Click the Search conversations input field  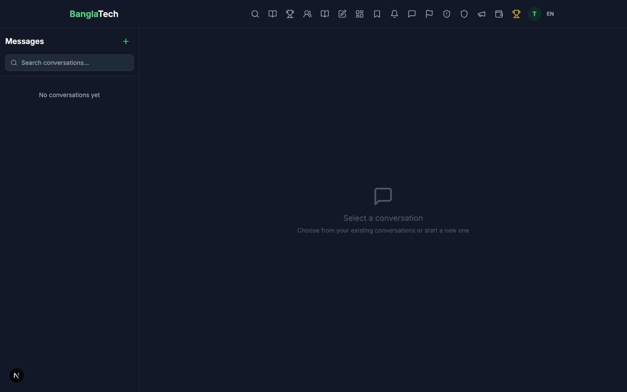click(x=69, y=63)
